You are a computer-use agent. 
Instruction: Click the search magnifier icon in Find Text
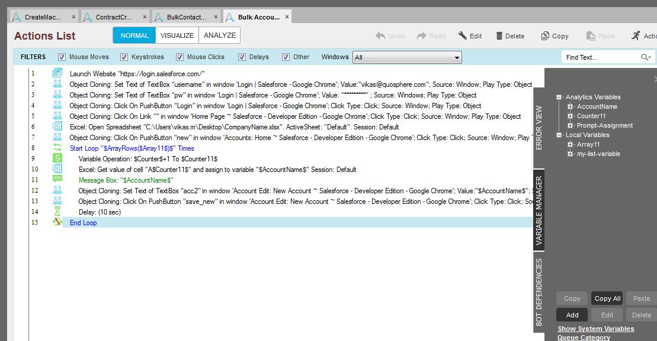pyautogui.click(x=645, y=57)
